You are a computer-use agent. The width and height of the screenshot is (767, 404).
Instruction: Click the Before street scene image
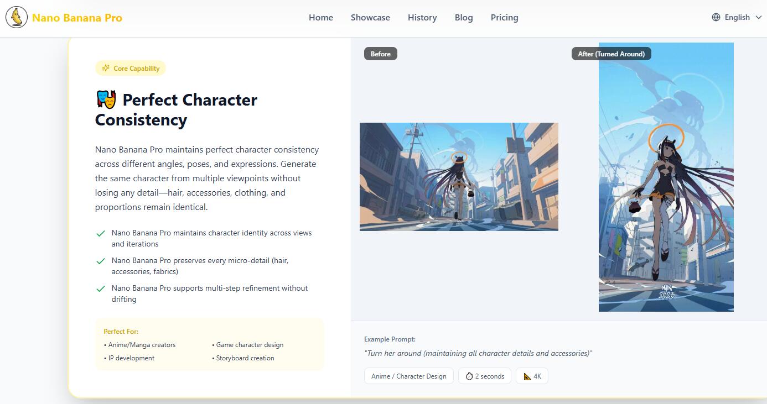point(459,177)
